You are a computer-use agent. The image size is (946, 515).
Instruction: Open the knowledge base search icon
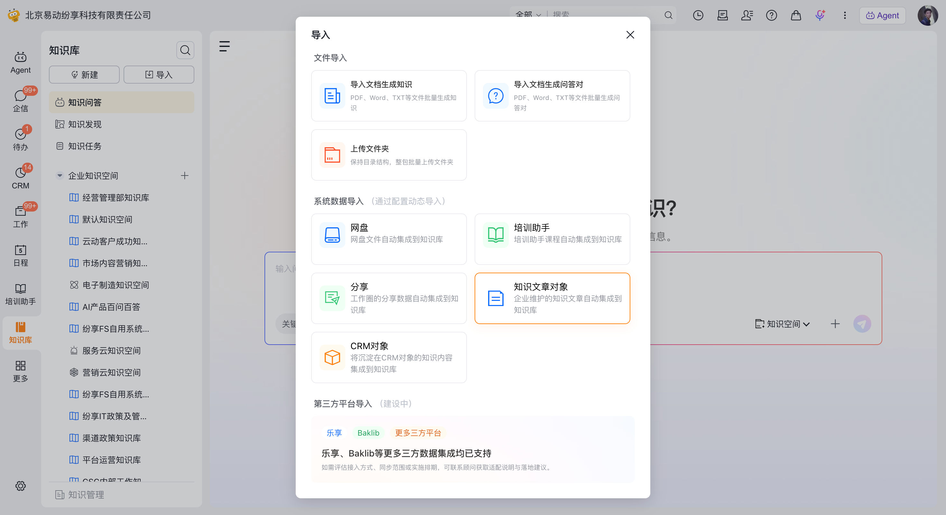point(185,50)
